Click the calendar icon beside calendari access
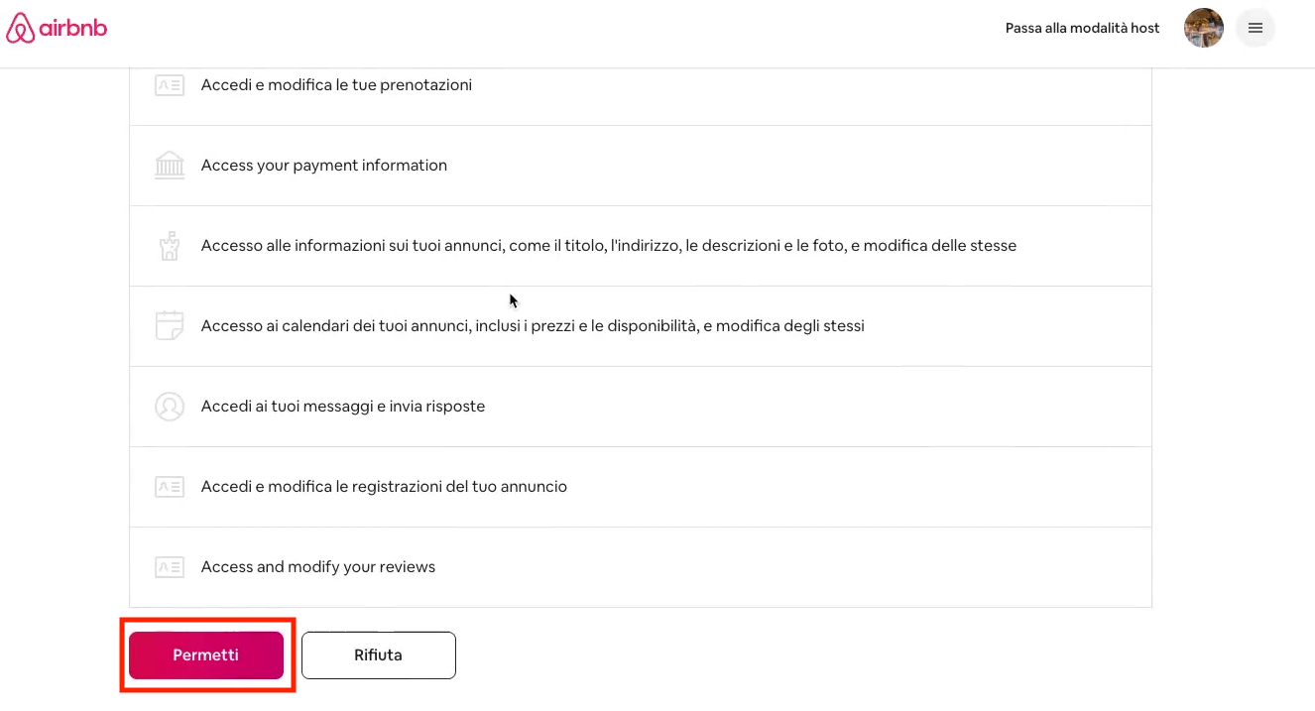This screenshot has height=711, width=1315. pos(170,326)
